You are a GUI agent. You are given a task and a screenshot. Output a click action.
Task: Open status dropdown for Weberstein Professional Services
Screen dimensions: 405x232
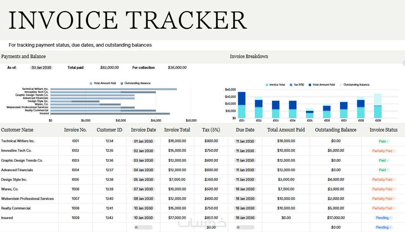click(x=383, y=199)
